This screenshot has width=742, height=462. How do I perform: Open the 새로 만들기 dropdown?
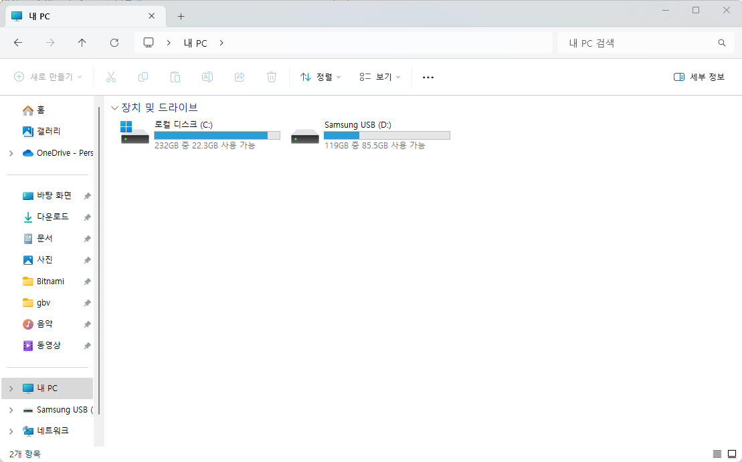coord(48,77)
